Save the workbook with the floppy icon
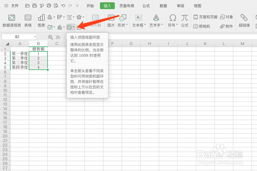Image resolution: width=257 pixels, height=171 pixels. [34, 6]
